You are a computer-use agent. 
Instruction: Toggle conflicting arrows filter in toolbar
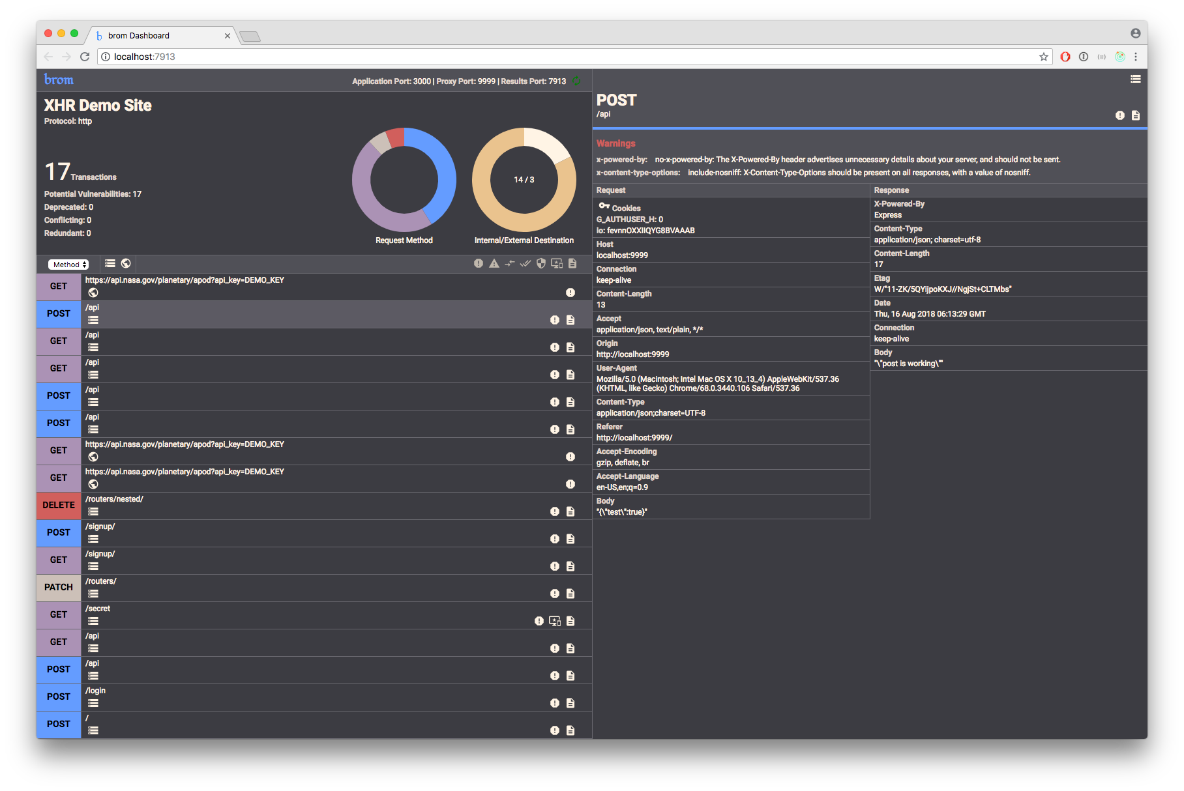[x=510, y=263]
